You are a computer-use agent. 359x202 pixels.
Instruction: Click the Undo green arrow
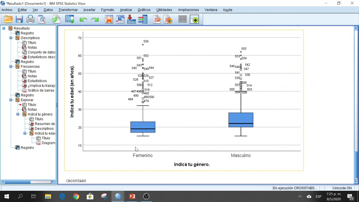(83, 20)
